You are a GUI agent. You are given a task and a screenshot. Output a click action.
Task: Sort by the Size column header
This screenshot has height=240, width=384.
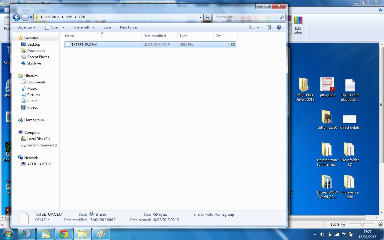[225, 36]
